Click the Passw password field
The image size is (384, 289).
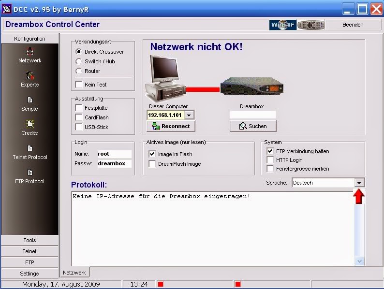click(x=114, y=163)
